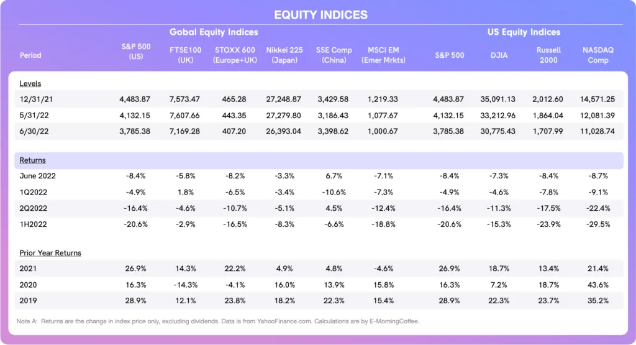Click NASDAQ value 14,571.25
636x345 pixels.
[597, 99]
